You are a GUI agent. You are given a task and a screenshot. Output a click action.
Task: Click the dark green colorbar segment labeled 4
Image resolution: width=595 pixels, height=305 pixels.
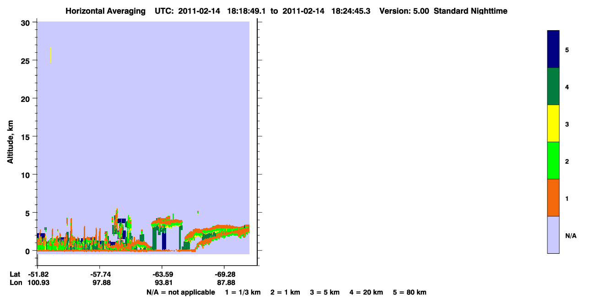tap(553, 86)
